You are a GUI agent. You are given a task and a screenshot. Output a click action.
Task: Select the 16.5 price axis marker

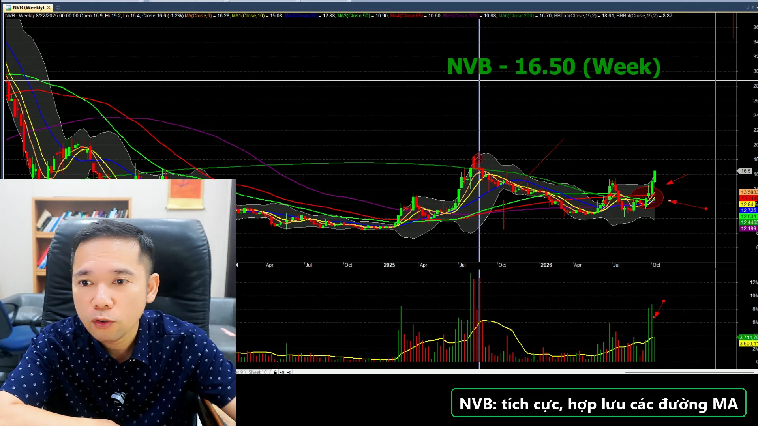coord(745,171)
